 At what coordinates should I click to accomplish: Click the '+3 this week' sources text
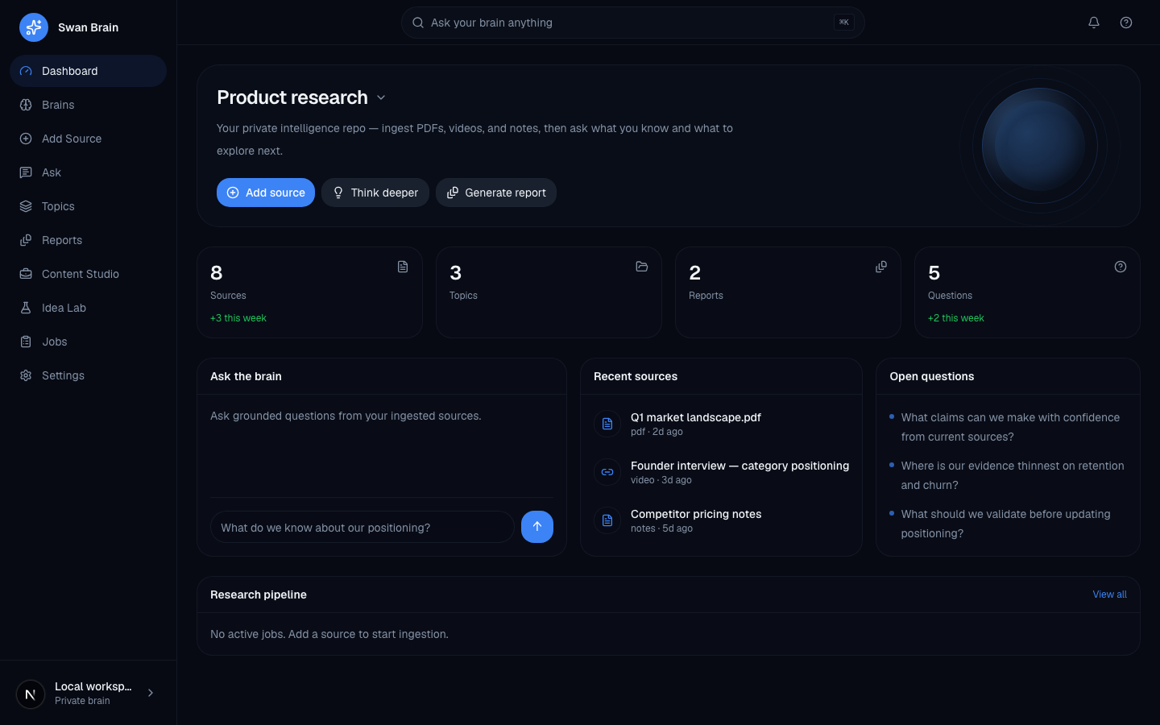(x=238, y=318)
